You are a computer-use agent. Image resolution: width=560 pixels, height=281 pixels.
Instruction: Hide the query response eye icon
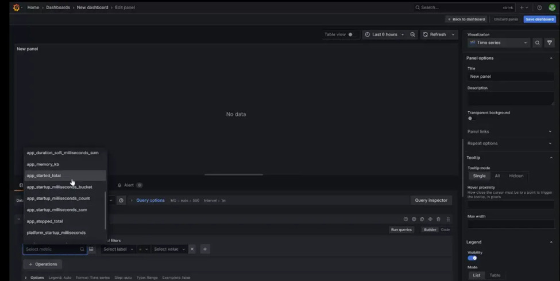[x=430, y=219]
